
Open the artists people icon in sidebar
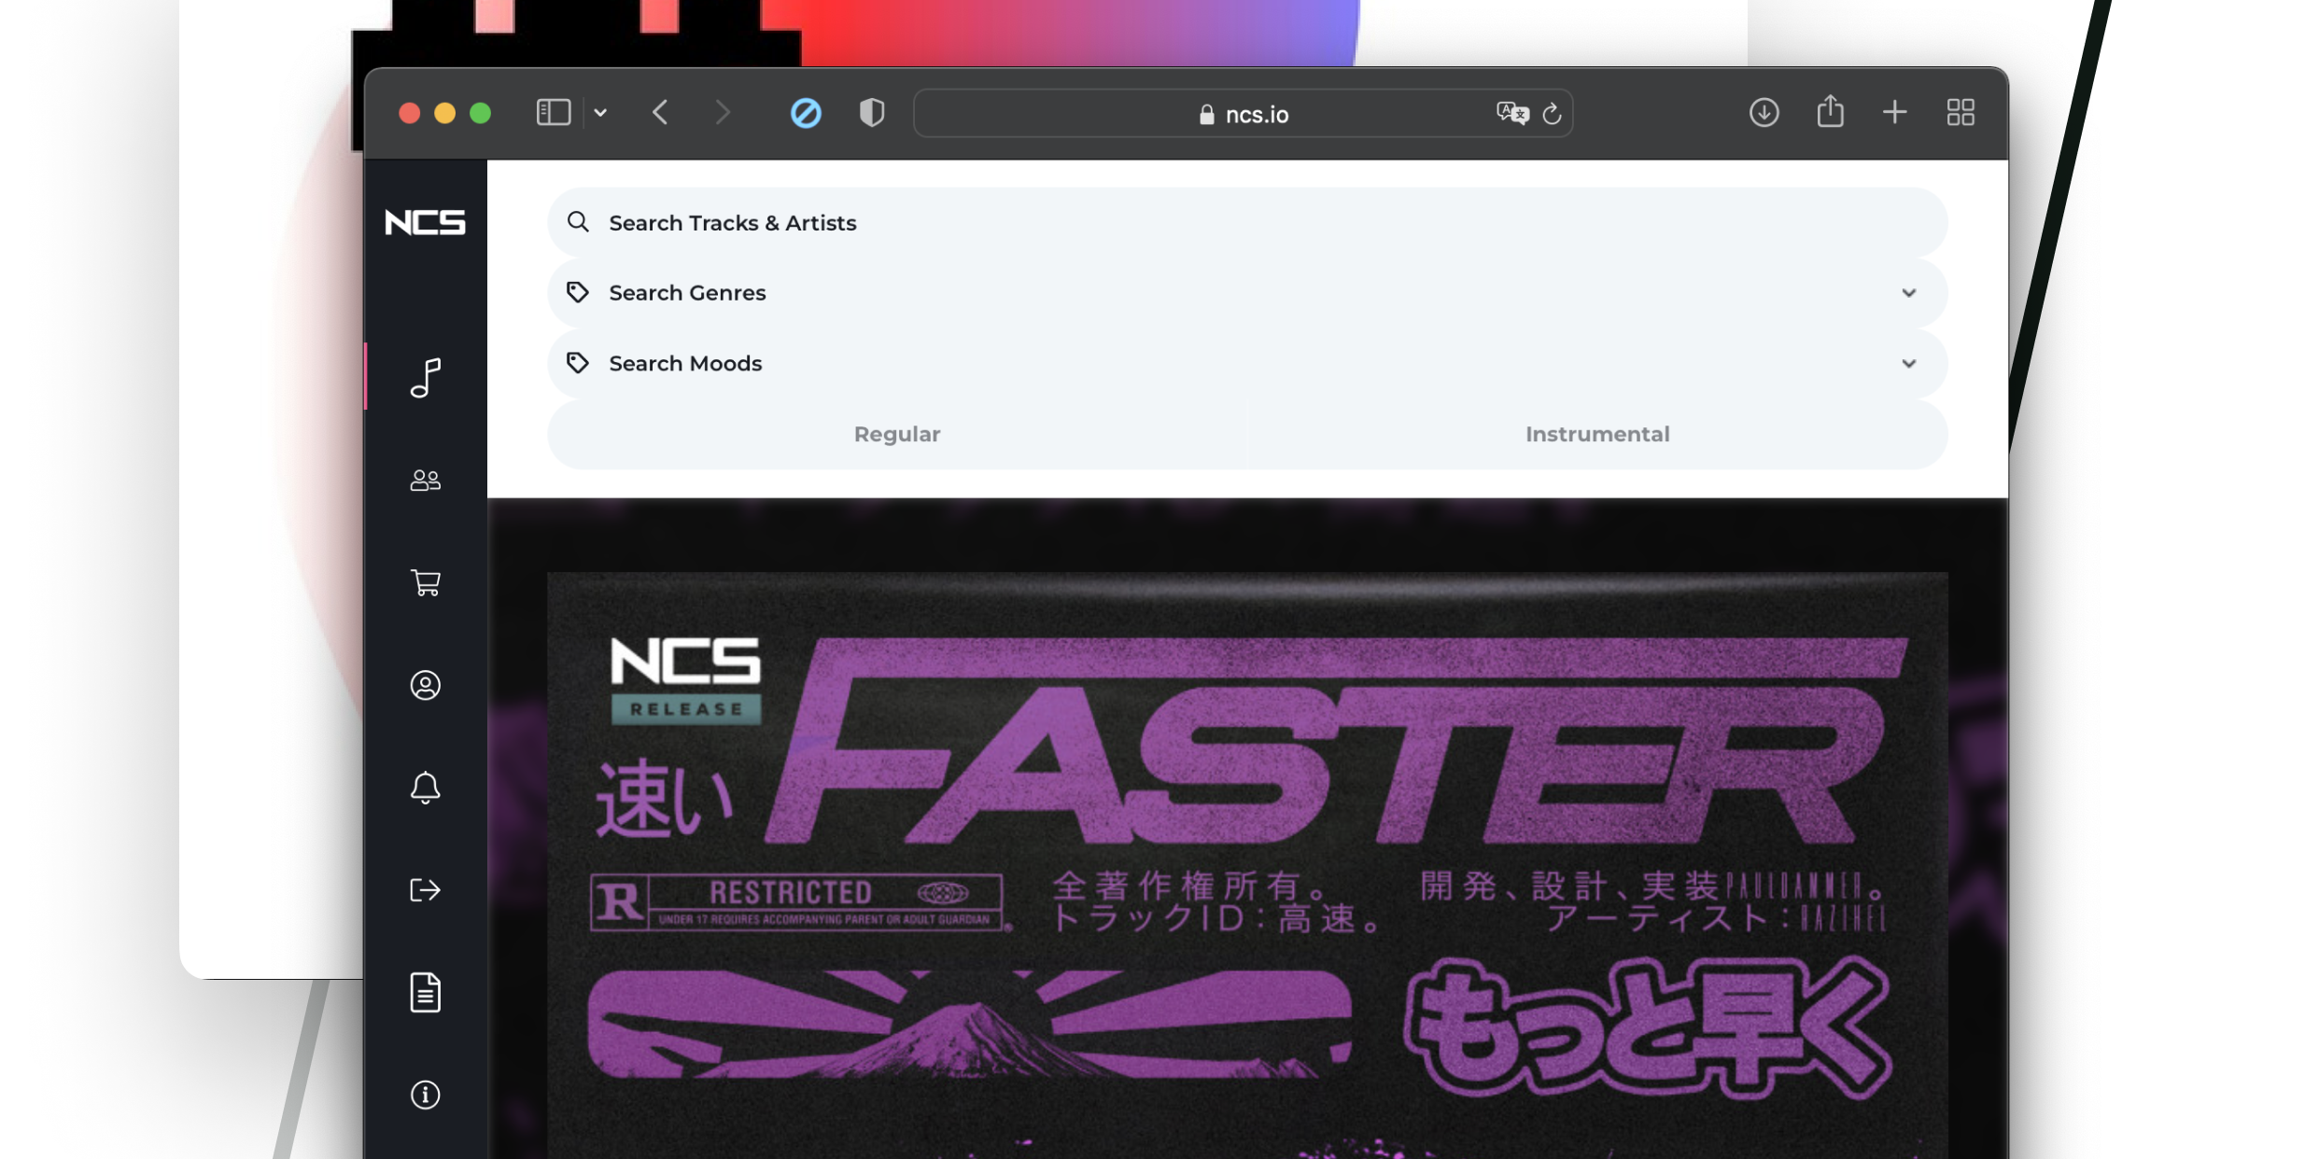click(x=425, y=480)
